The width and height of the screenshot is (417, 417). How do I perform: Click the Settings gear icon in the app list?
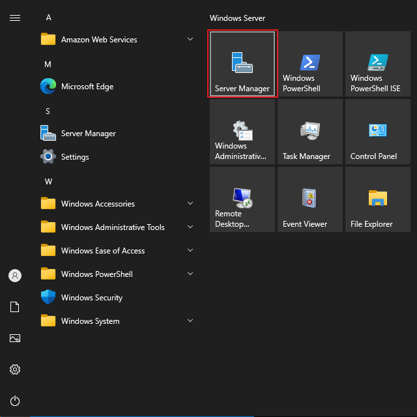[48, 156]
